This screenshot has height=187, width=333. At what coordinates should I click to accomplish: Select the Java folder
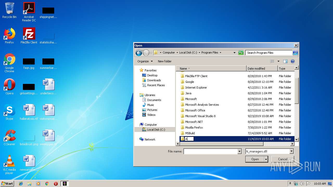pyautogui.click(x=188, y=93)
